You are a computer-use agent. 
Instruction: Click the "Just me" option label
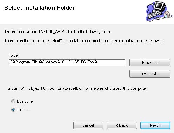(x=23, y=110)
